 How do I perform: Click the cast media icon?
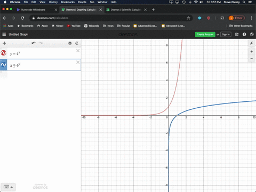(222, 18)
